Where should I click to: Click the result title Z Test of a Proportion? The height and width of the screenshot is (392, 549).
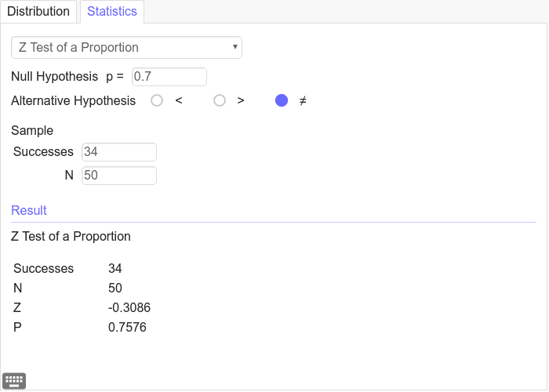[x=71, y=236]
